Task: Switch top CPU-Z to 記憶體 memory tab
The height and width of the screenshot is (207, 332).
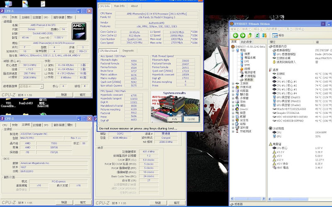Action: [x=37, y=17]
